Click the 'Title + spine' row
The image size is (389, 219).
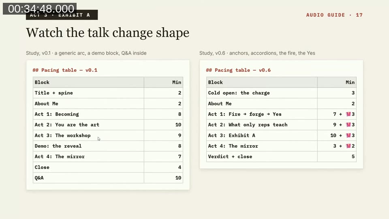click(x=108, y=93)
